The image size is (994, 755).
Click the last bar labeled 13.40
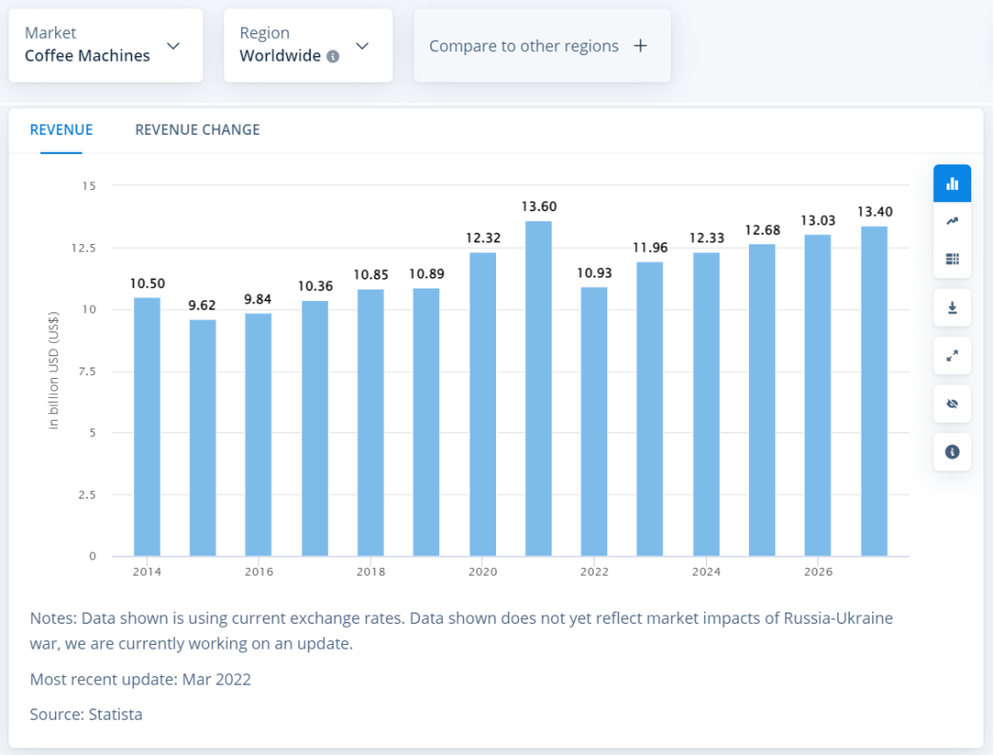point(873,391)
